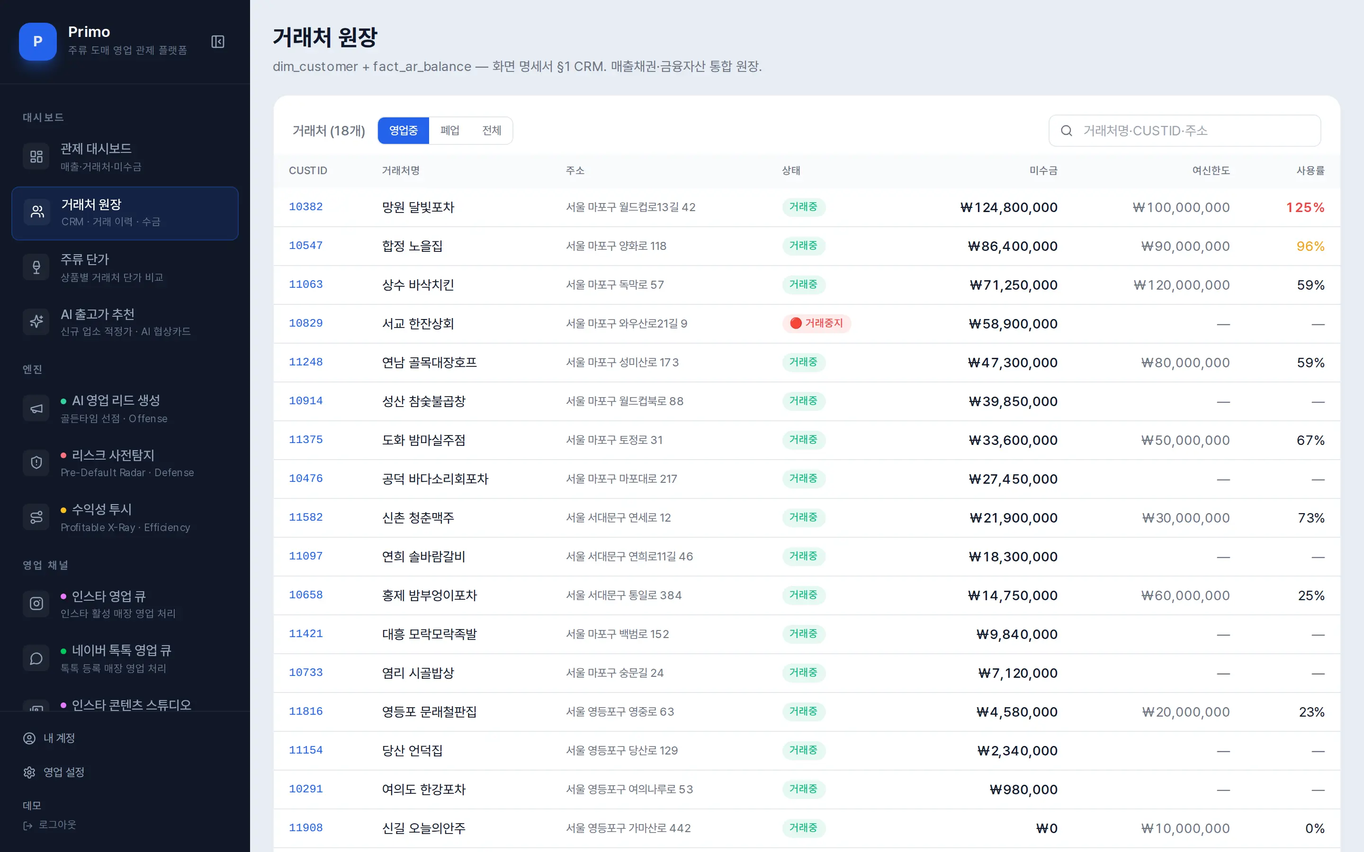This screenshot has width=1364, height=852.
Task: Click customer name 서교 한잔상회
Action: point(418,324)
